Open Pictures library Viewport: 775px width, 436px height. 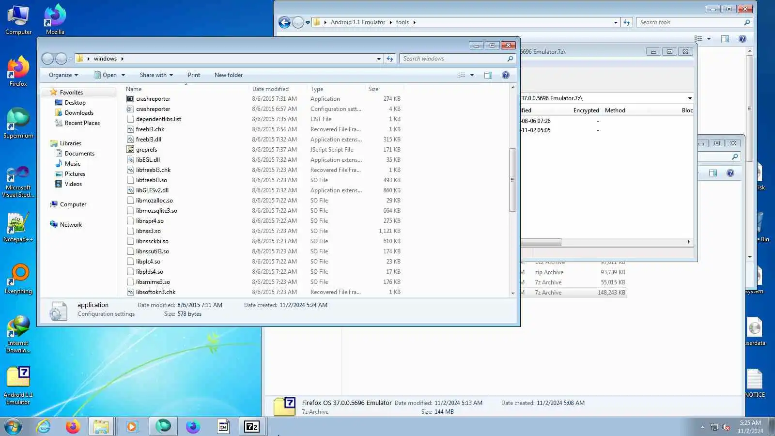(x=75, y=174)
